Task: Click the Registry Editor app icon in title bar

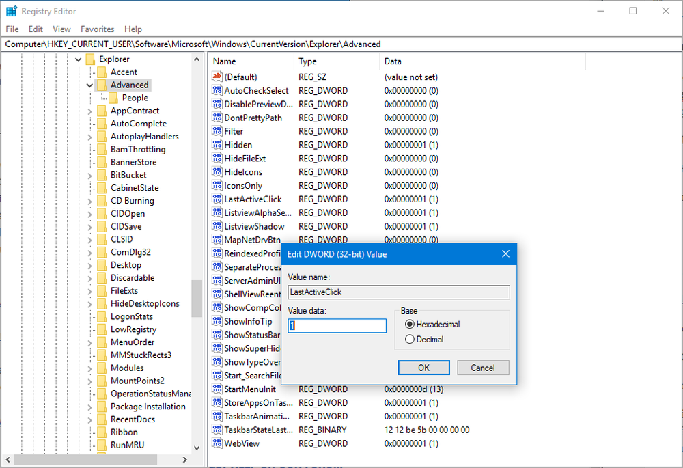Action: coord(12,11)
